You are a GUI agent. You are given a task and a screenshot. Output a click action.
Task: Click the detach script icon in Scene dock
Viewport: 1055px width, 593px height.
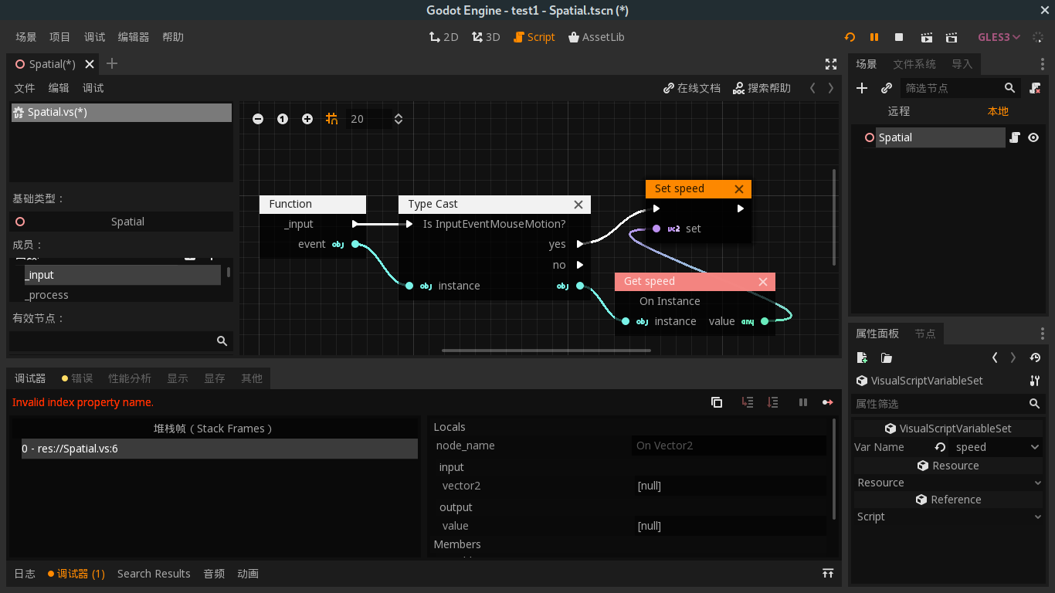(1035, 88)
